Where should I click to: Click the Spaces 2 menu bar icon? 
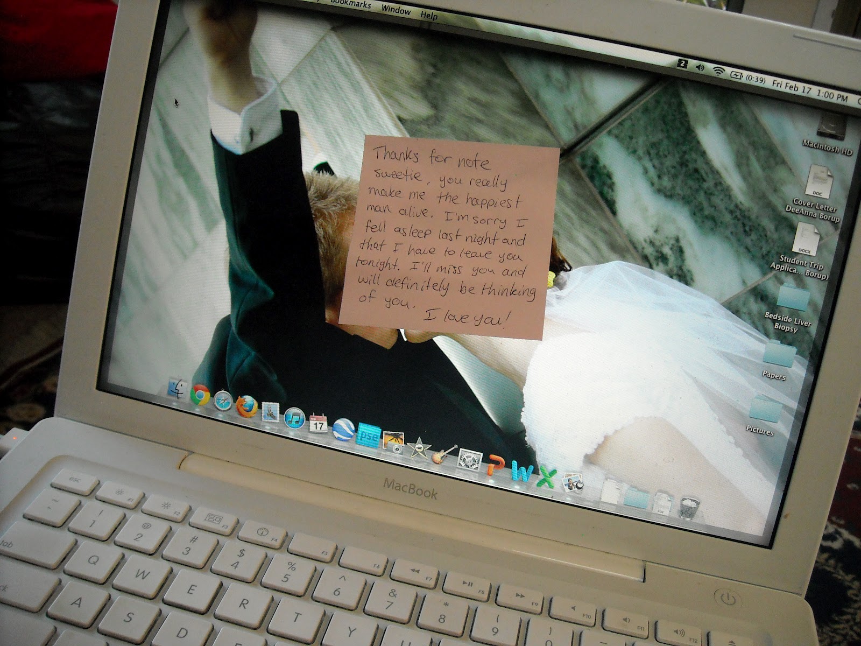pyautogui.click(x=682, y=64)
